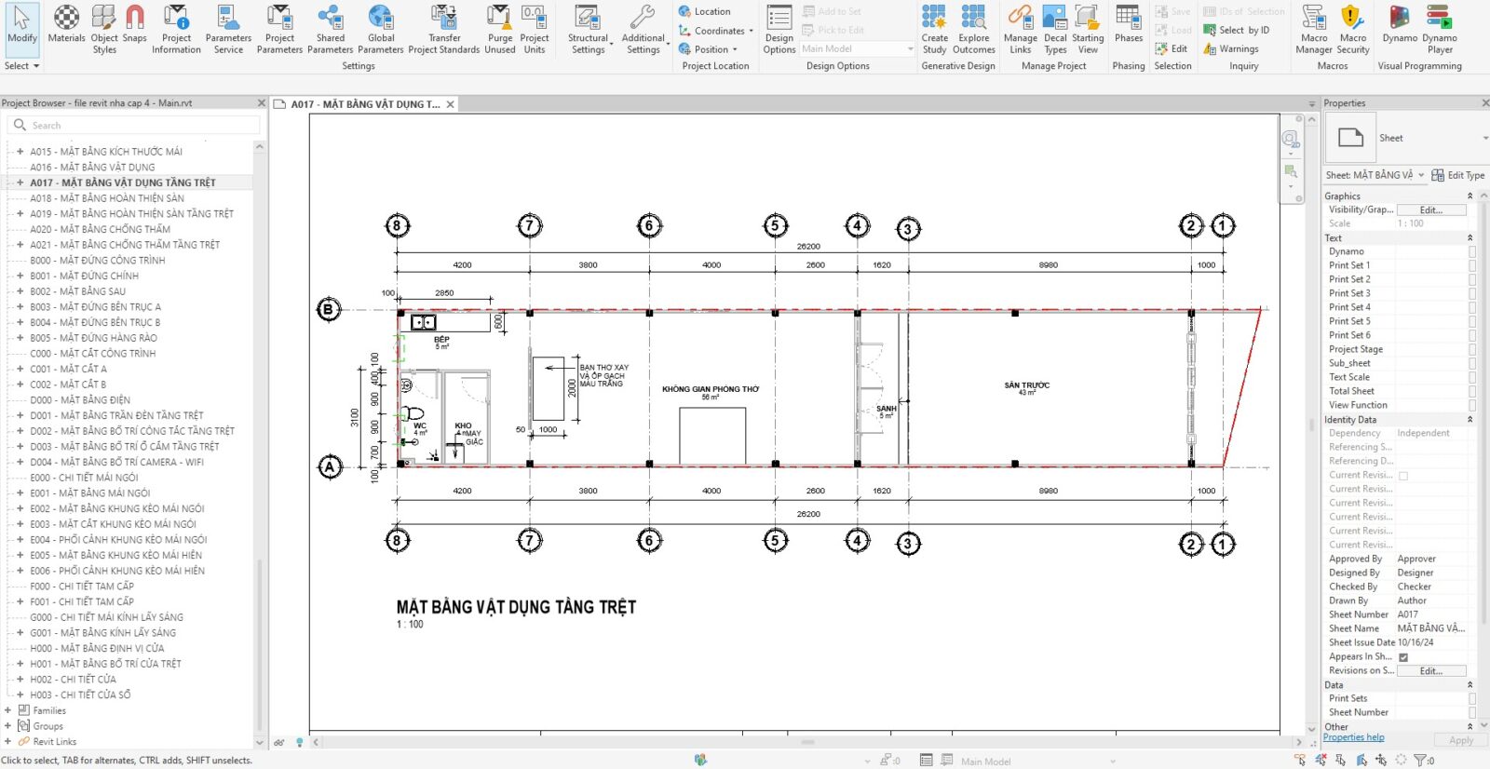This screenshot has height=769, width=1490.
Task: Click Edit Type button
Action: [1458, 175]
